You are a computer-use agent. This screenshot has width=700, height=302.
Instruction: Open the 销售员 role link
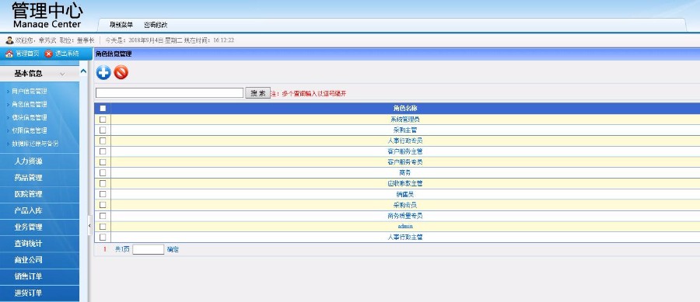point(405,194)
